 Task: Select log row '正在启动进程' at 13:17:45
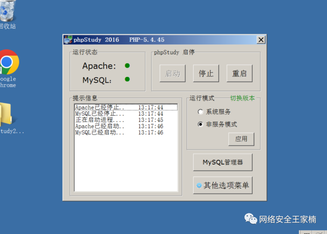point(126,120)
